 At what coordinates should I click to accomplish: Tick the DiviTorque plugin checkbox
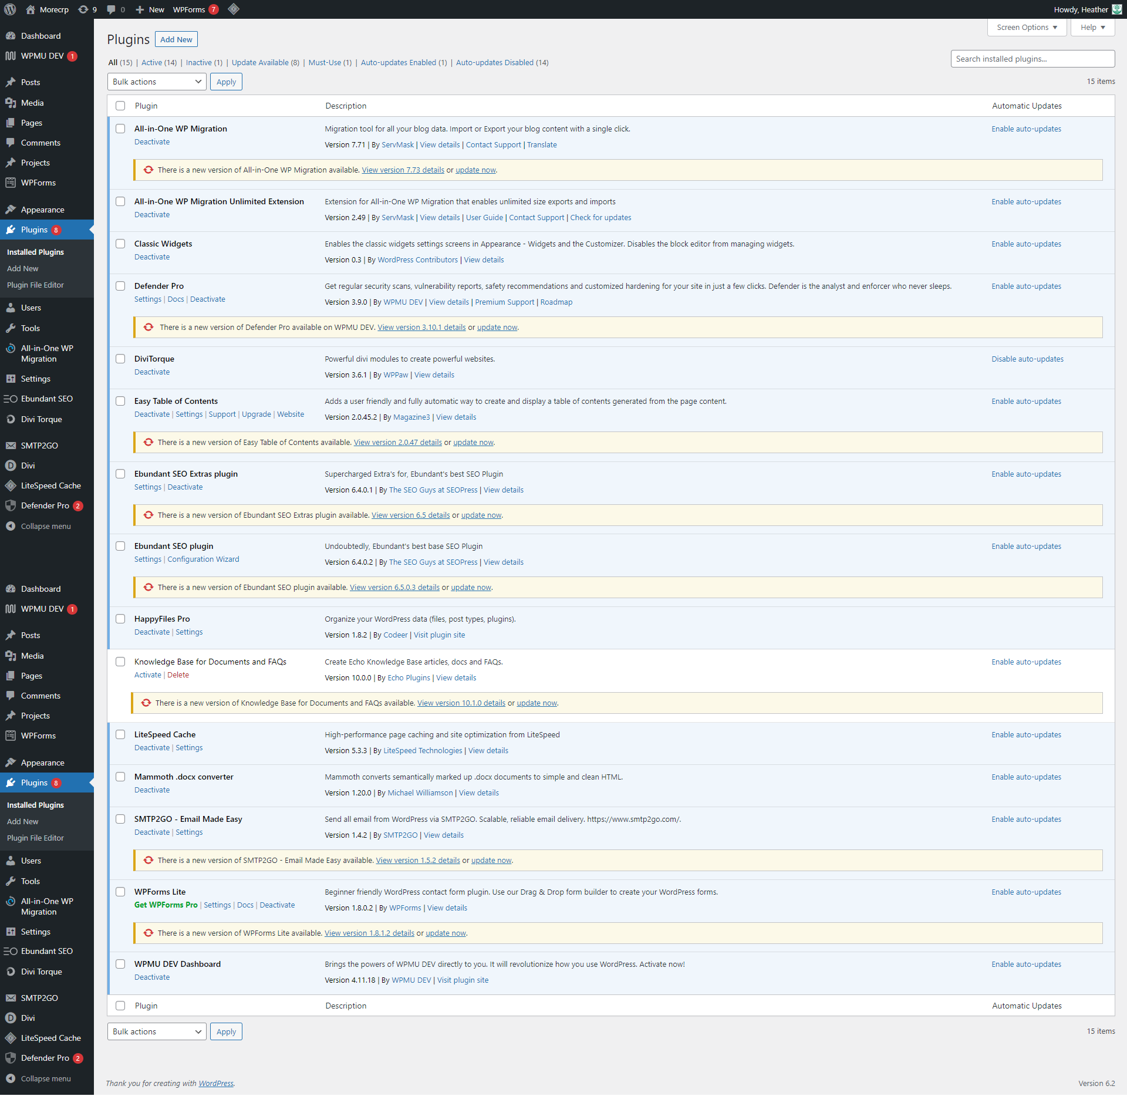click(x=120, y=359)
